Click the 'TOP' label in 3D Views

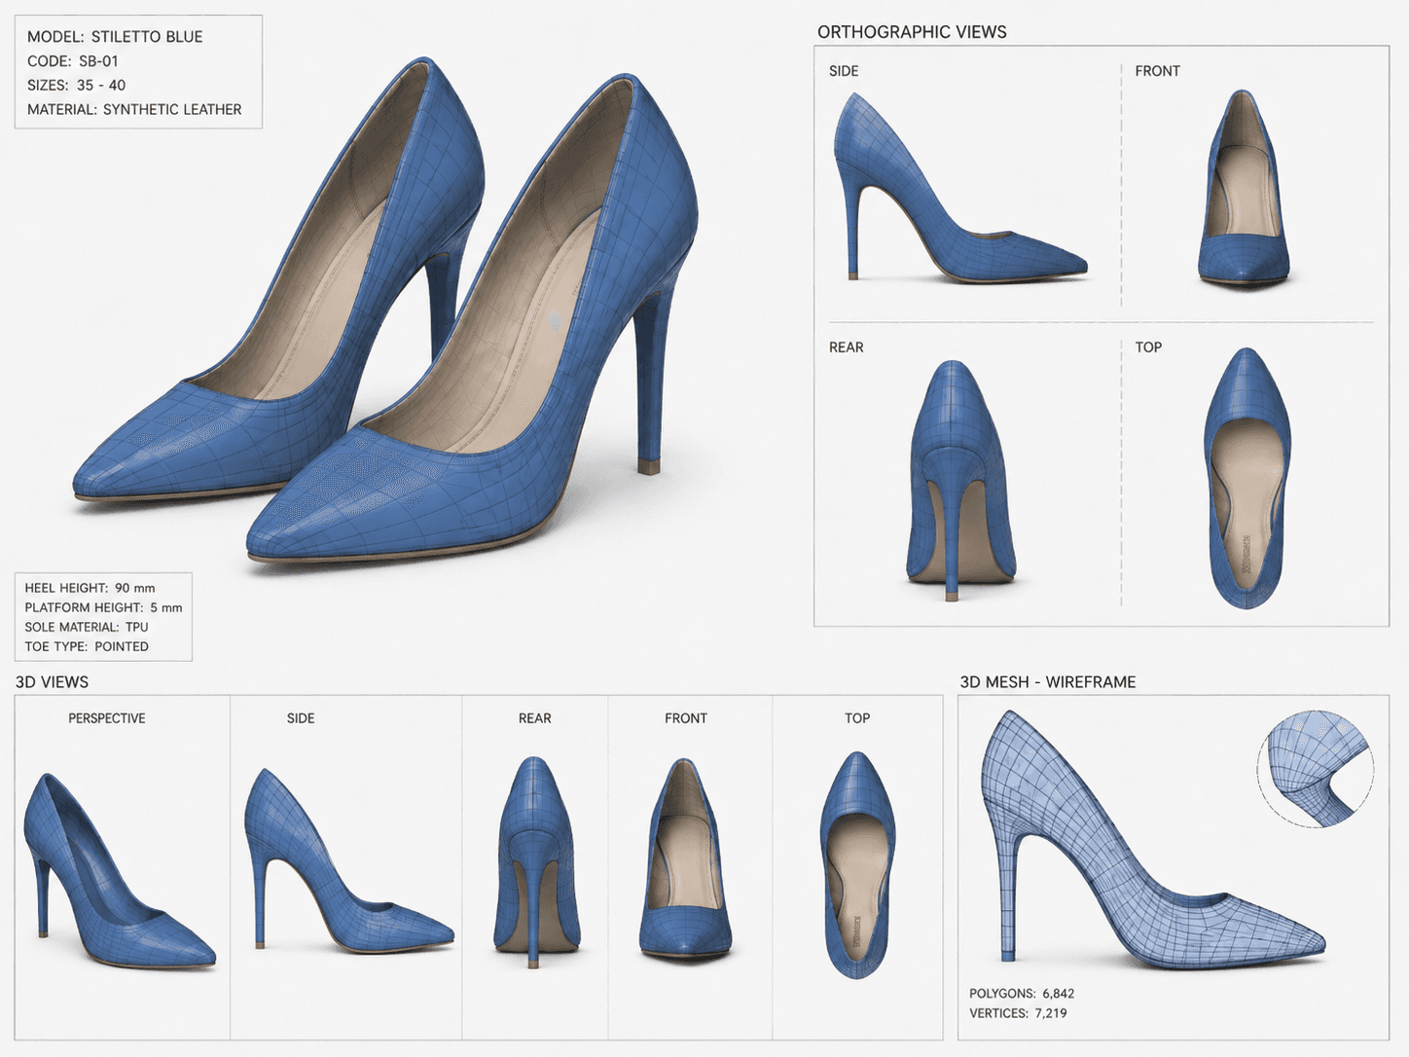pyautogui.click(x=857, y=718)
